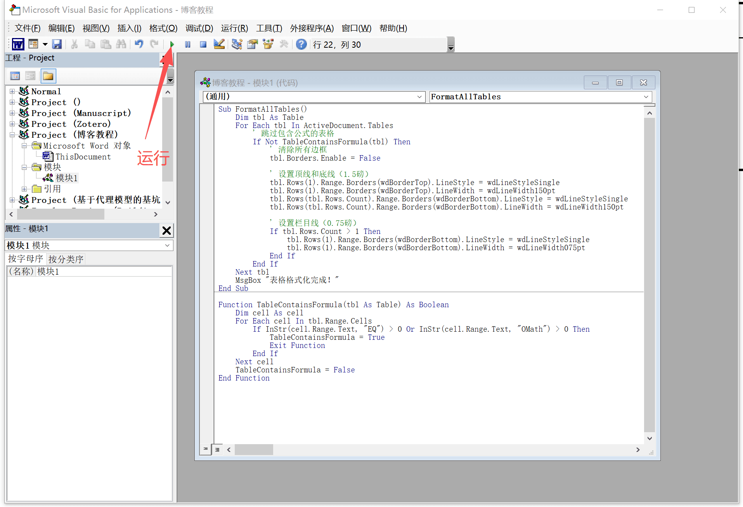This screenshot has height=507, width=743.
Task: Open the Help question mark icon
Action: point(301,45)
